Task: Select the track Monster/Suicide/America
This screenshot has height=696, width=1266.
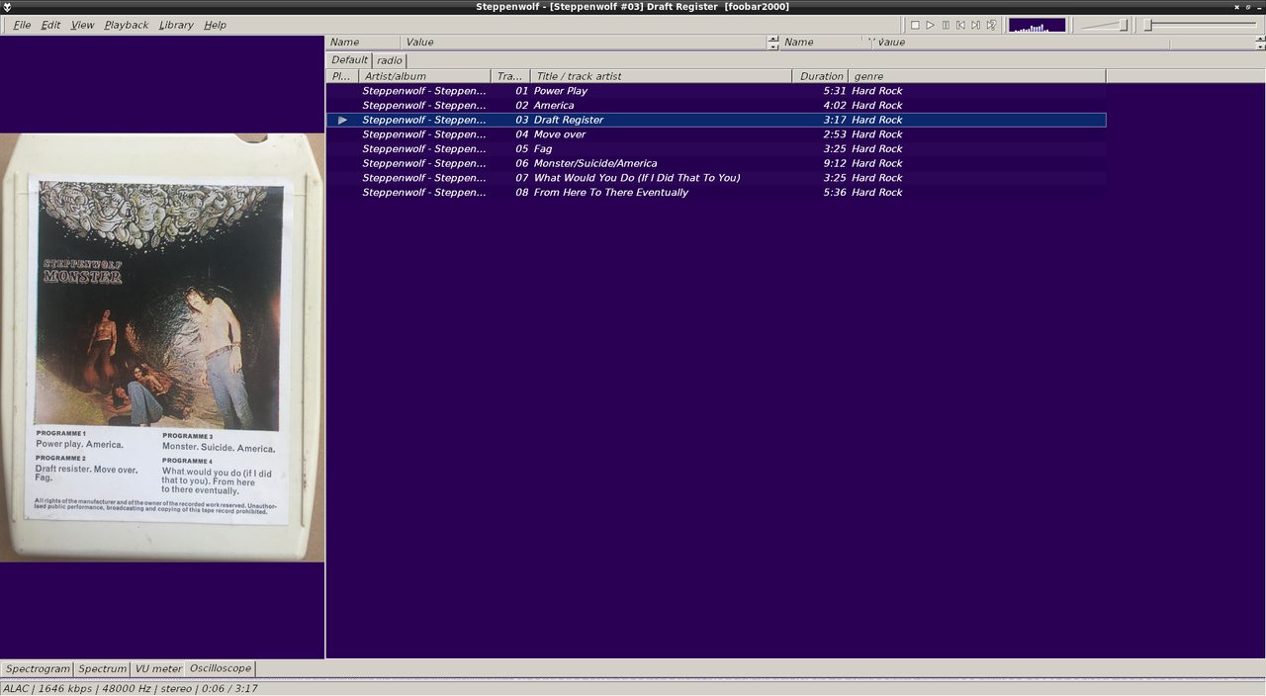Action: point(716,163)
